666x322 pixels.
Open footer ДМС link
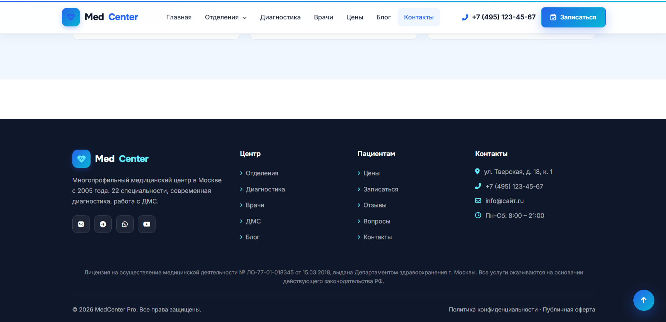(x=253, y=221)
